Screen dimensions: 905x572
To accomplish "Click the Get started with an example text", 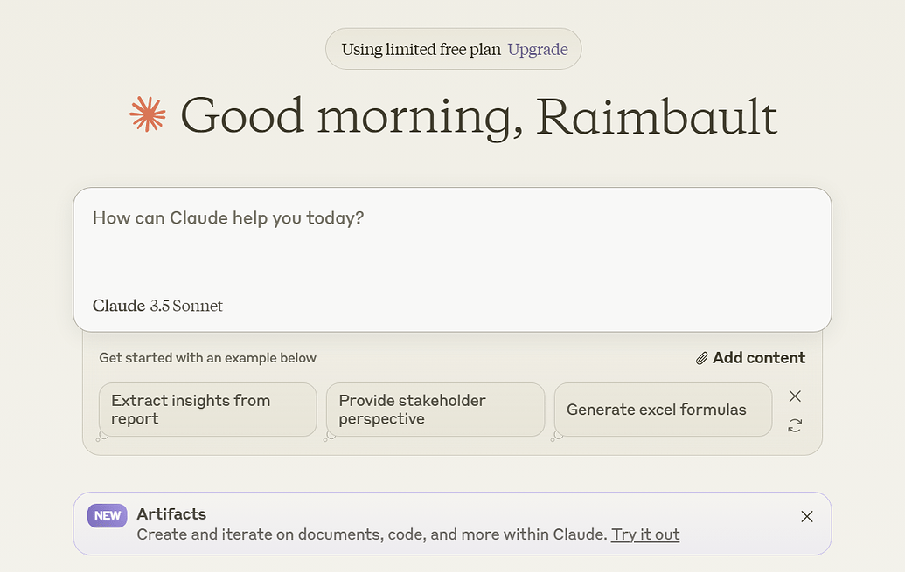I will (208, 358).
